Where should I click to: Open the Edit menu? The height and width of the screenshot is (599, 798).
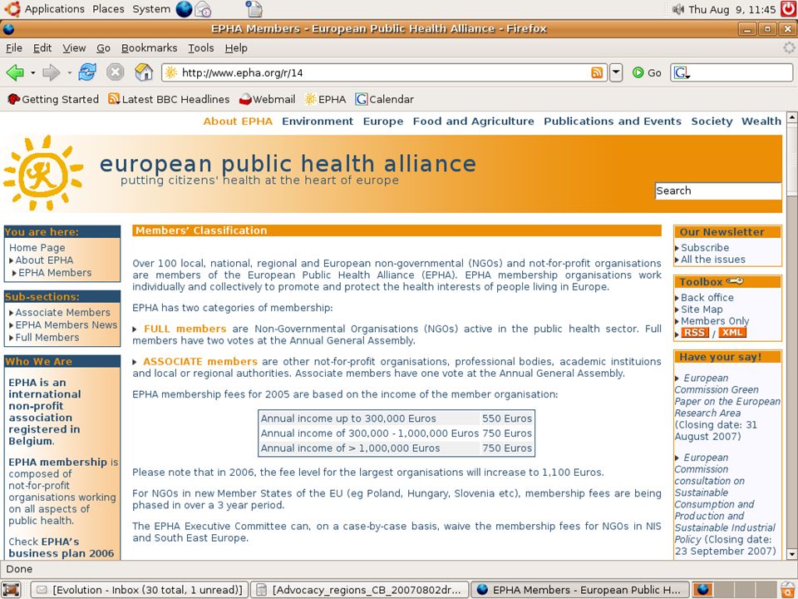[x=42, y=48]
